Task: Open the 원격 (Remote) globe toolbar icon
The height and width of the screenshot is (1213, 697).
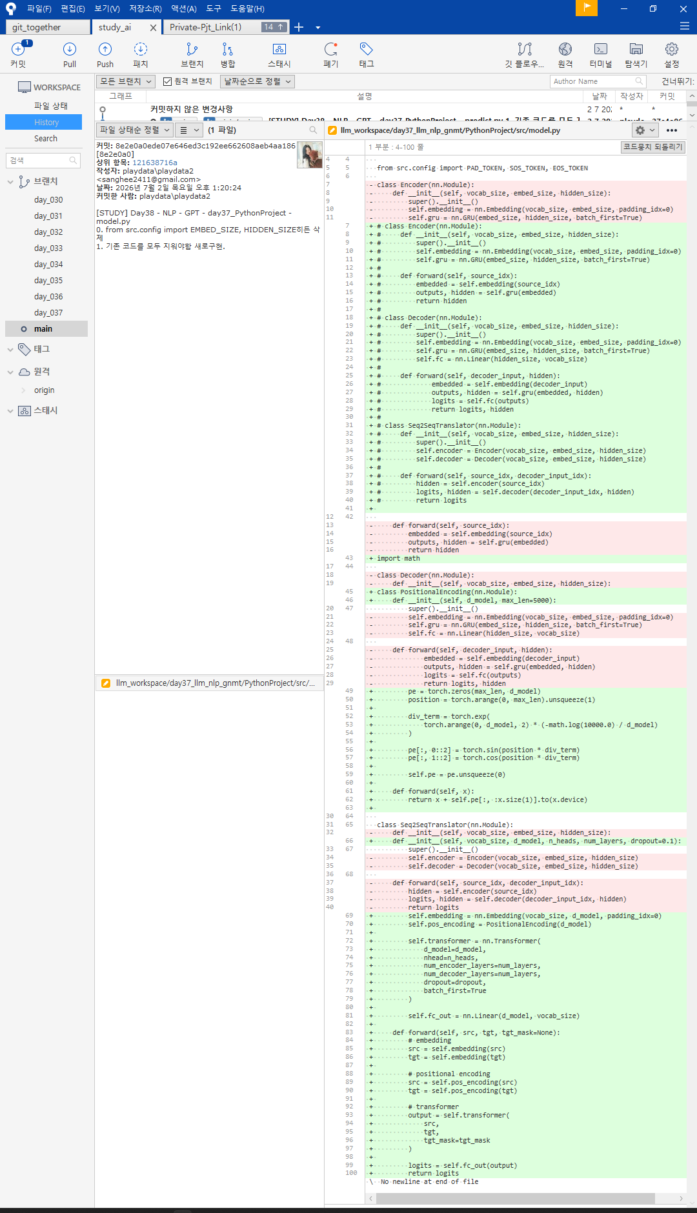Action: pos(565,54)
